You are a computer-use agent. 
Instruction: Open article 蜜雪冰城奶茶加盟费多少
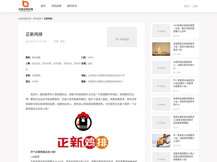(184, 120)
